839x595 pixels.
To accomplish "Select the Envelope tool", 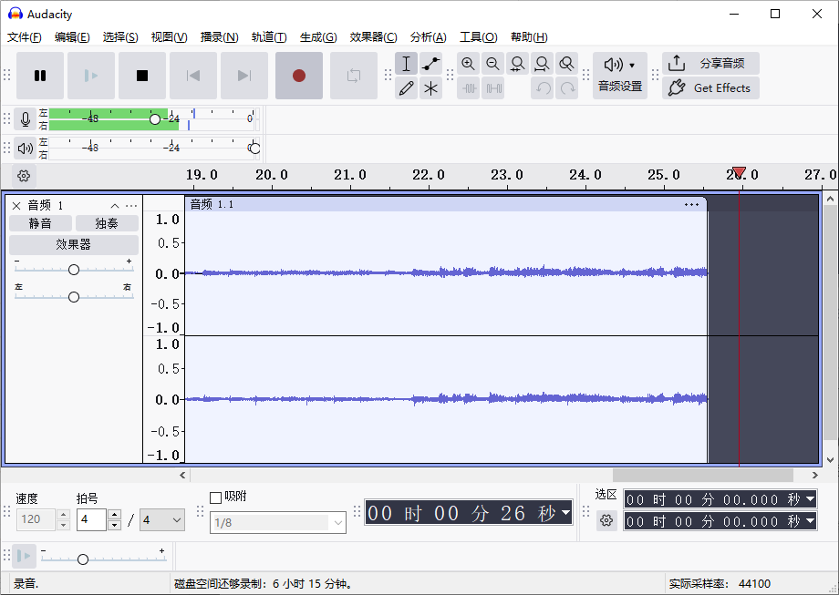I will (x=430, y=64).
